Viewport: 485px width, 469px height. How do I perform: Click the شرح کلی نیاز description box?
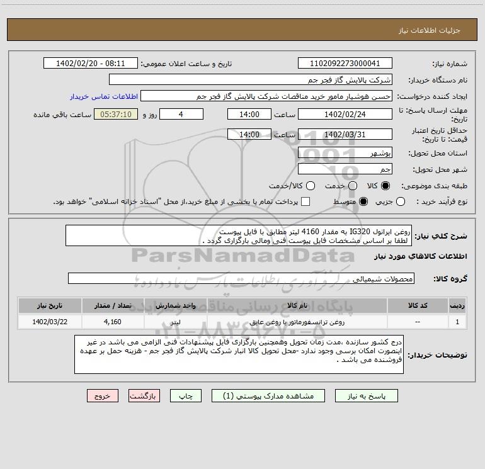239,236
